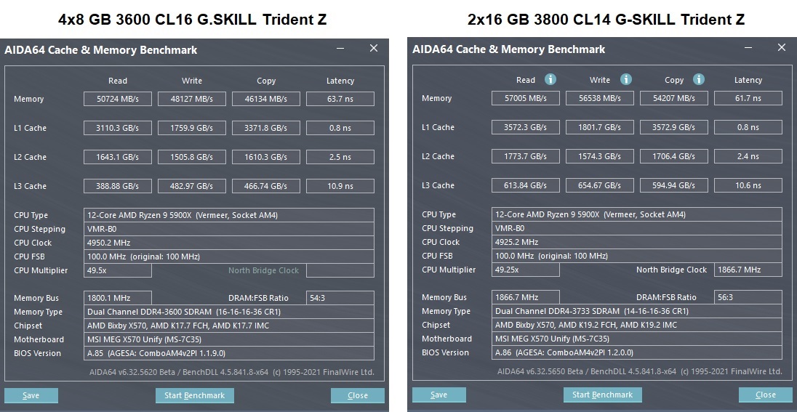
Task: Click L1 Cache Read 3110.3 GB/s field
Action: pos(117,128)
